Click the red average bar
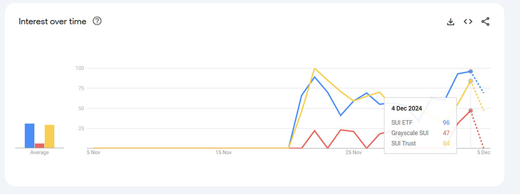The image size is (520, 194). [x=40, y=146]
